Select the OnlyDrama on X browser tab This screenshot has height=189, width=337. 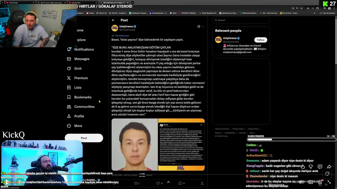coord(114,3)
